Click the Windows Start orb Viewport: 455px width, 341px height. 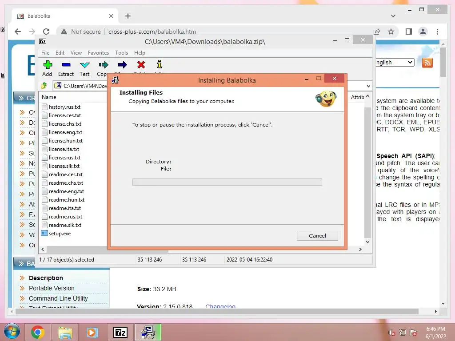coord(12,332)
